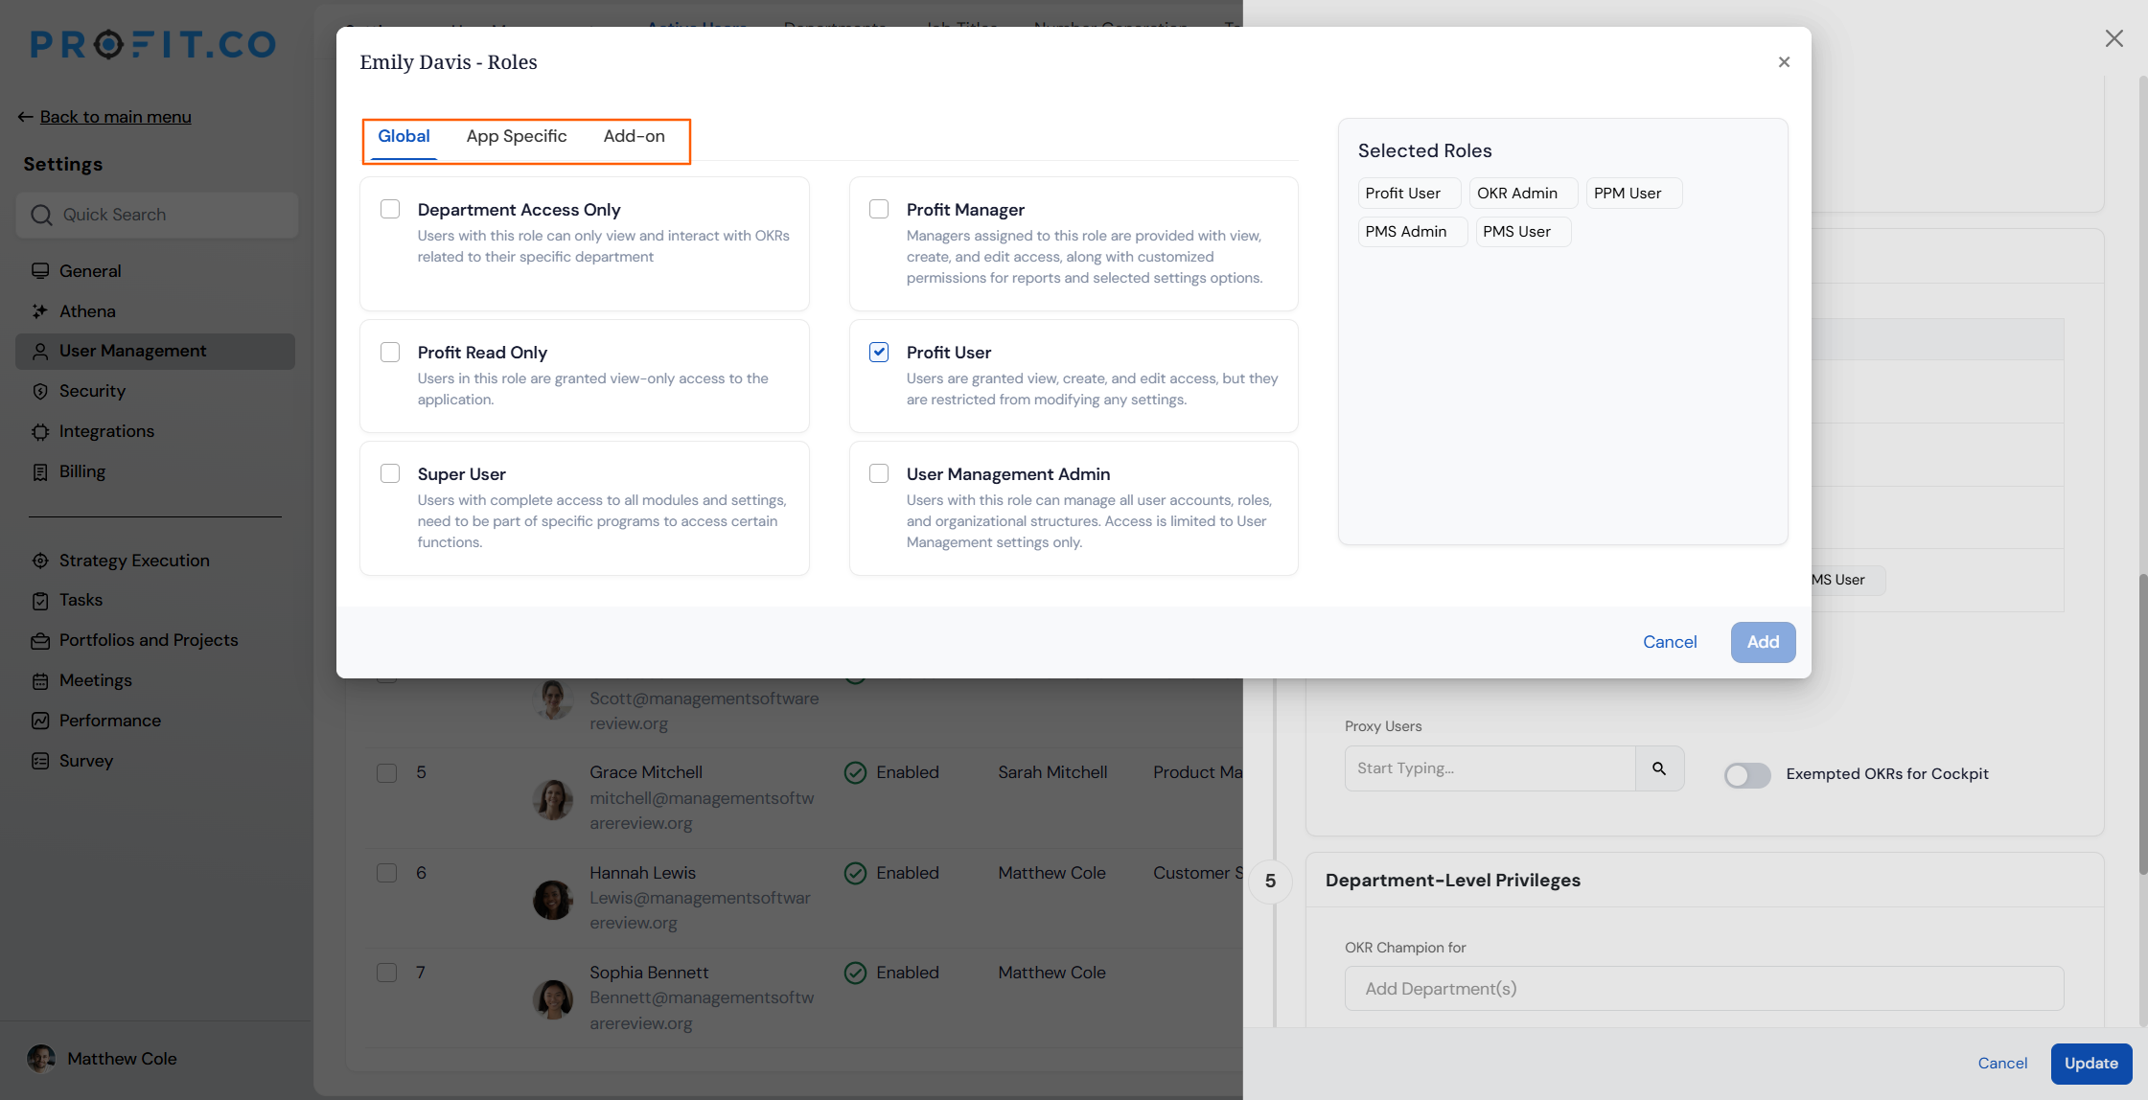Check the Super User role
This screenshot has height=1100, width=2148.
390,473
